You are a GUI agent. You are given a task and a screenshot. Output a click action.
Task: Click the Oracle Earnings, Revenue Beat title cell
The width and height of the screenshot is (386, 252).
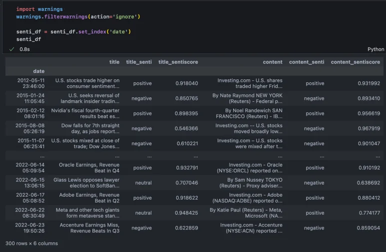[89, 168]
